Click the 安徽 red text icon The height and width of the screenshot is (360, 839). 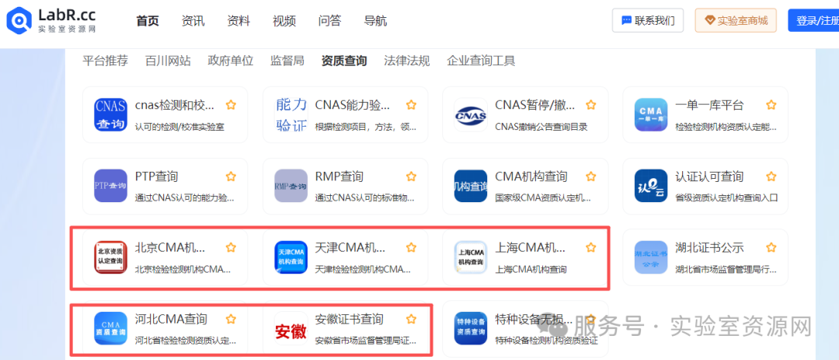click(x=291, y=329)
